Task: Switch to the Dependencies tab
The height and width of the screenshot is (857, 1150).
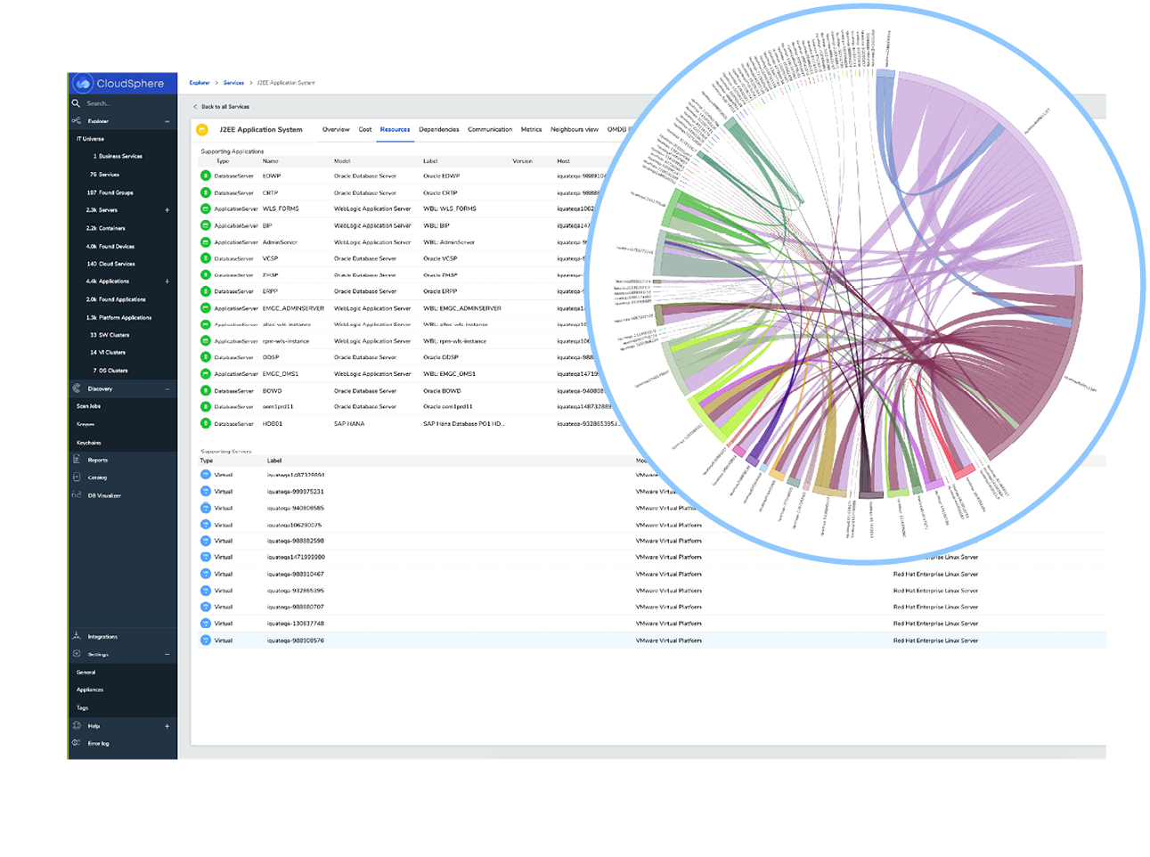Action: 439,130
